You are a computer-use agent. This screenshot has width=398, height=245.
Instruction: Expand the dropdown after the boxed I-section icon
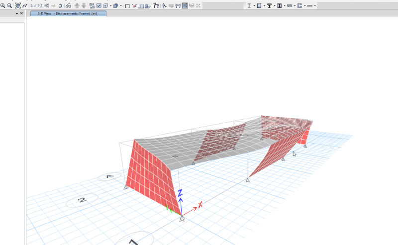[285, 5]
